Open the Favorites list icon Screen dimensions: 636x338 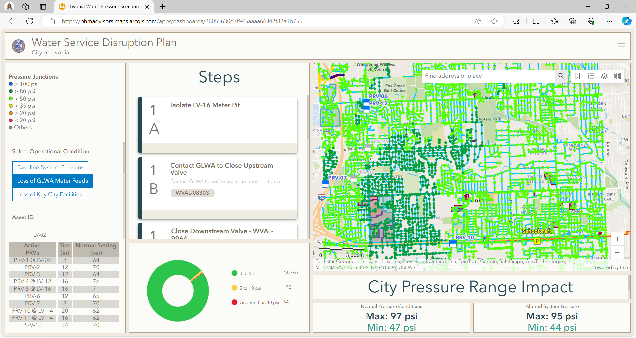tap(555, 21)
